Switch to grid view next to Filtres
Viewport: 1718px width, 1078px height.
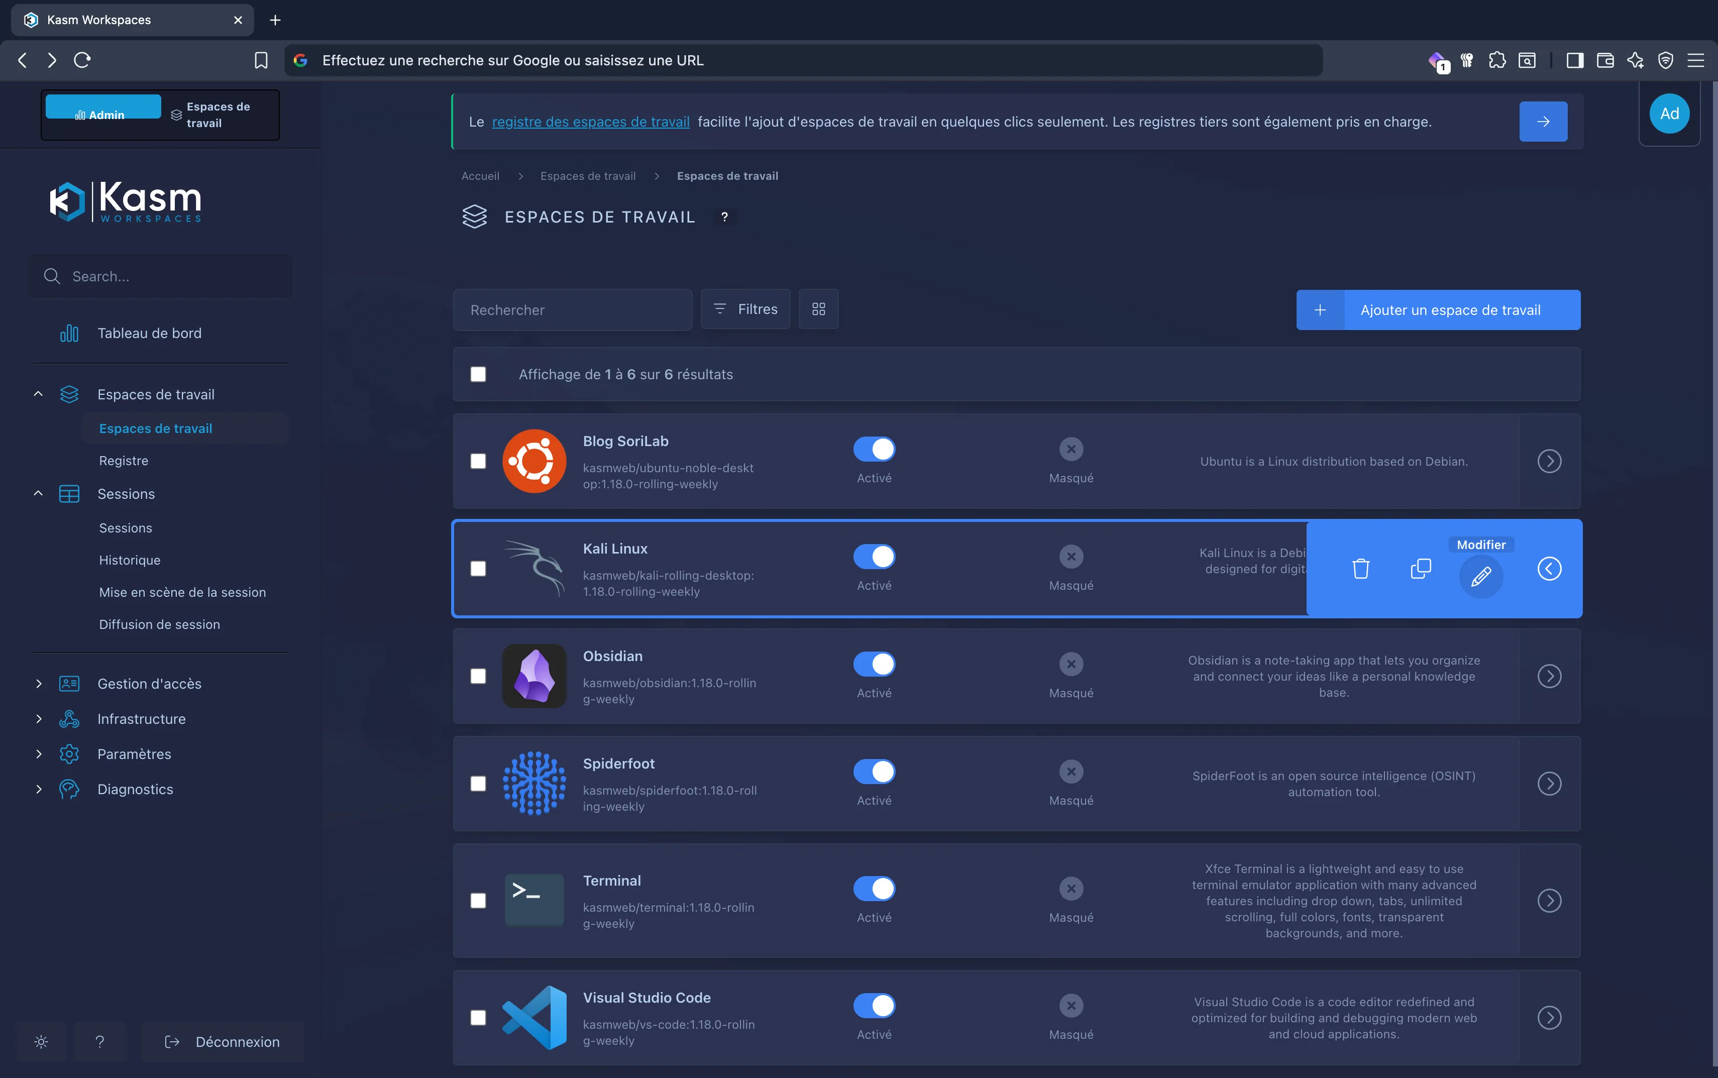[818, 309]
